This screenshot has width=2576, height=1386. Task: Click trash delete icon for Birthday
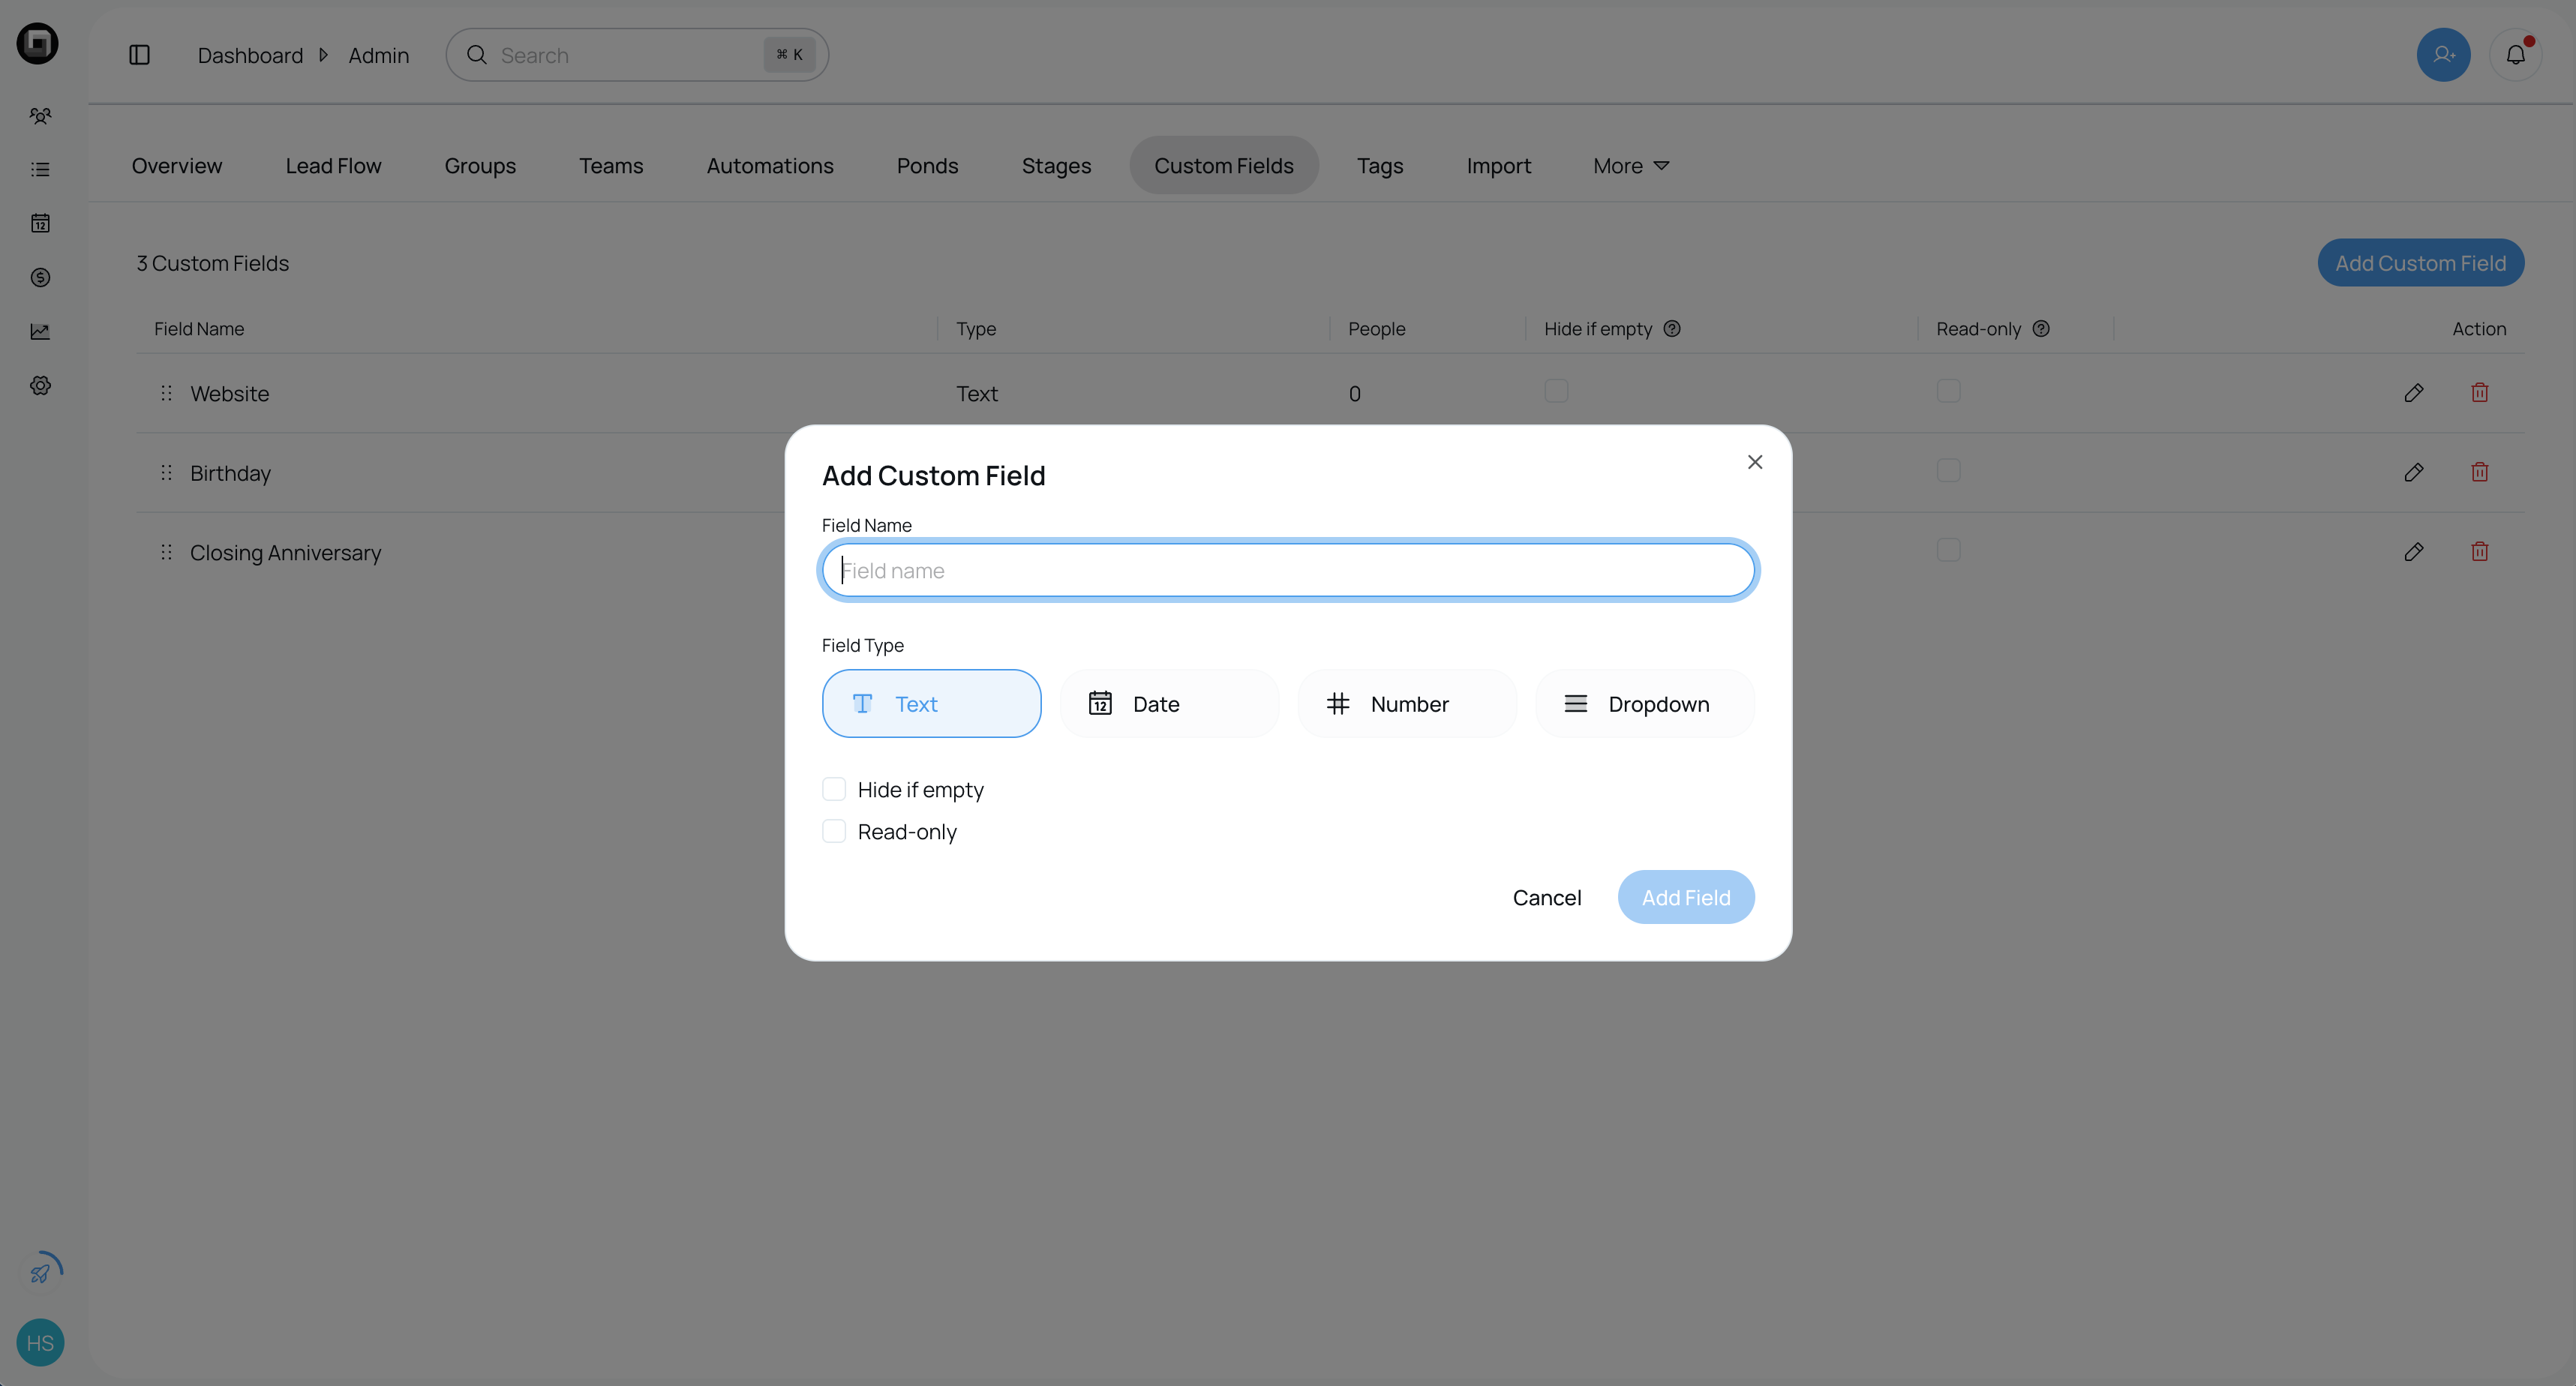point(2479,472)
